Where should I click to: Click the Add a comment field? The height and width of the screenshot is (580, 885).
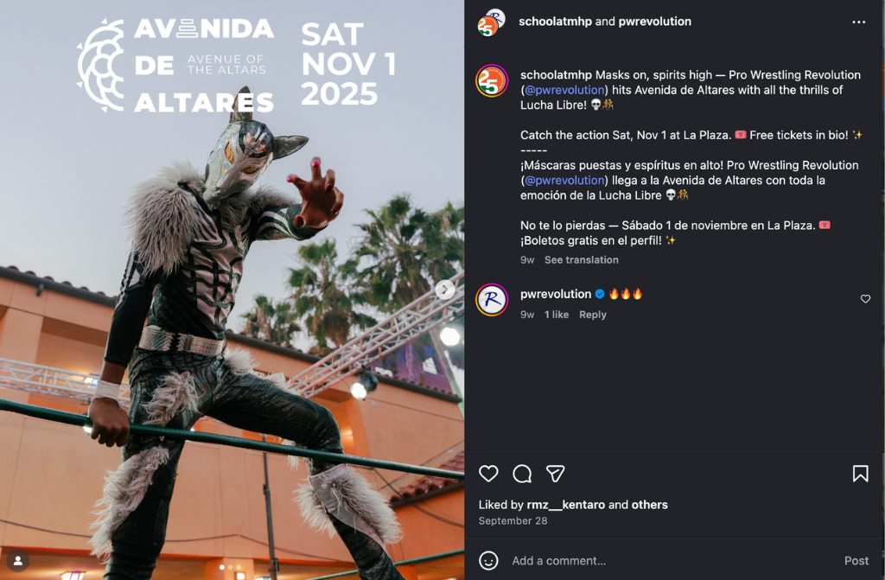tap(672, 560)
